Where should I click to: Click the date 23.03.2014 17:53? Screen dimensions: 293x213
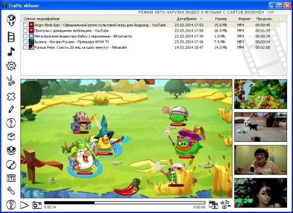189,25
